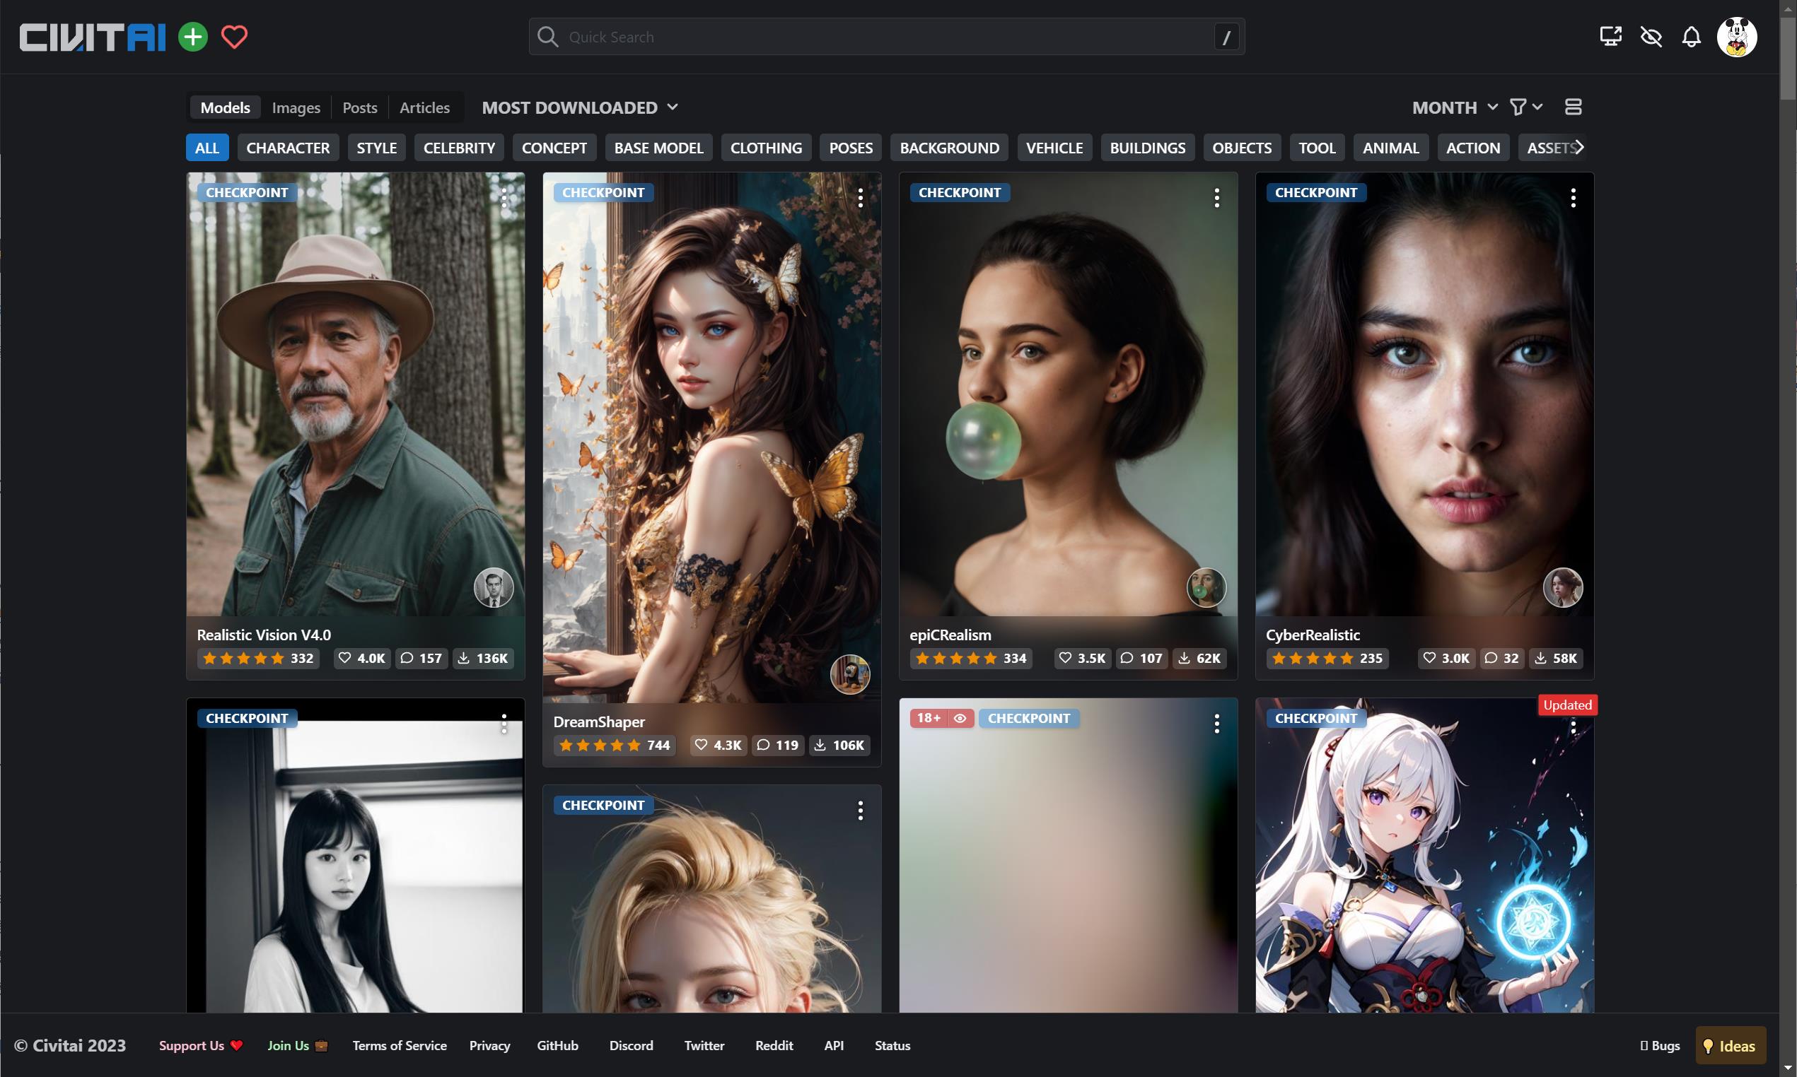Viewport: 1797px width, 1077px height.
Task: Switch to the Posts tab
Action: [x=360, y=107]
